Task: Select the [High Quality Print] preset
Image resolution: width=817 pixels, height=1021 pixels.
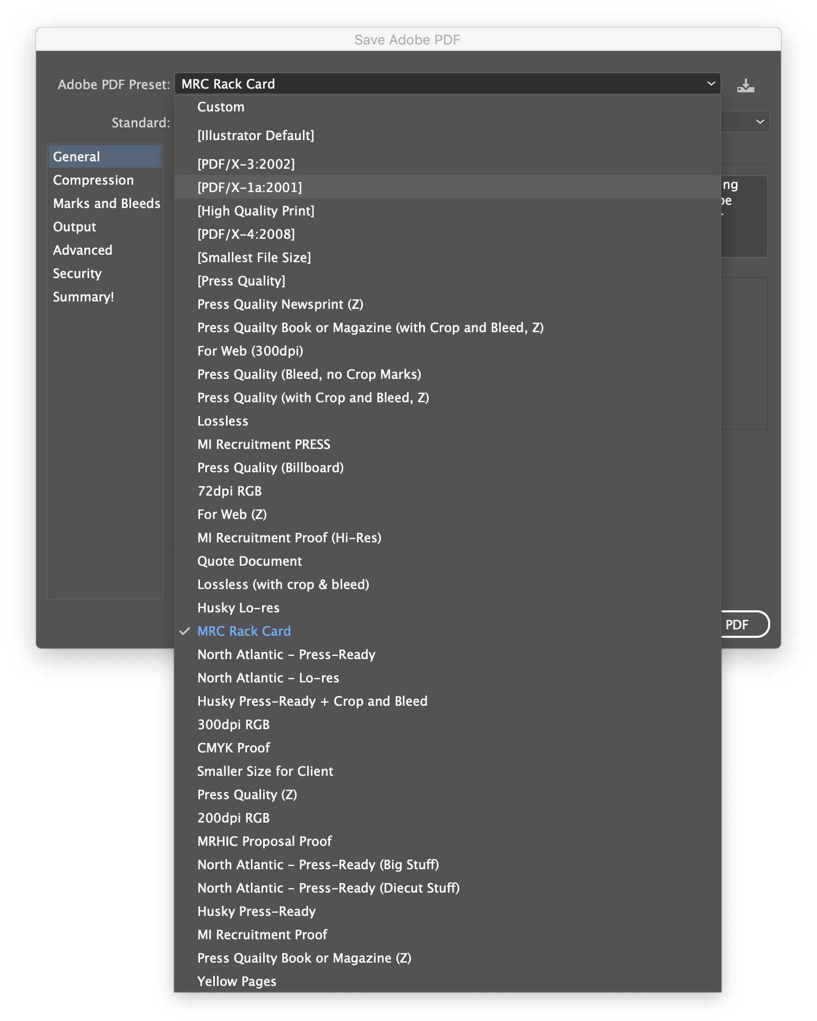Action: pyautogui.click(x=448, y=211)
